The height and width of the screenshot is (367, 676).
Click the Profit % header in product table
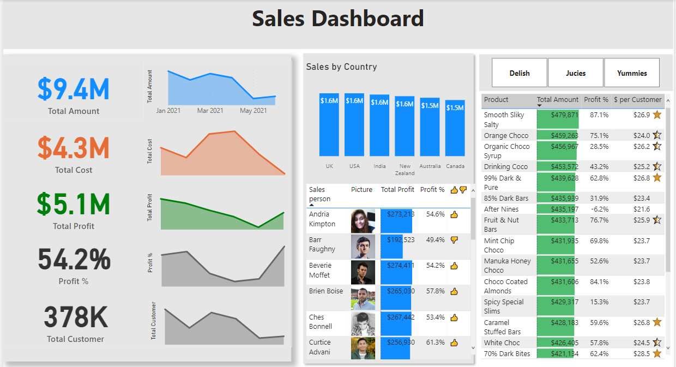[596, 100]
